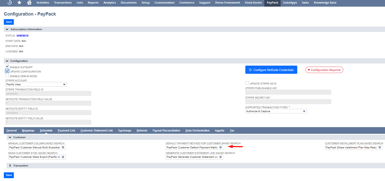Viewport: 385px width, 181px height.
Task: Click the gear icon in Configure Credentials button
Action: 250,70
